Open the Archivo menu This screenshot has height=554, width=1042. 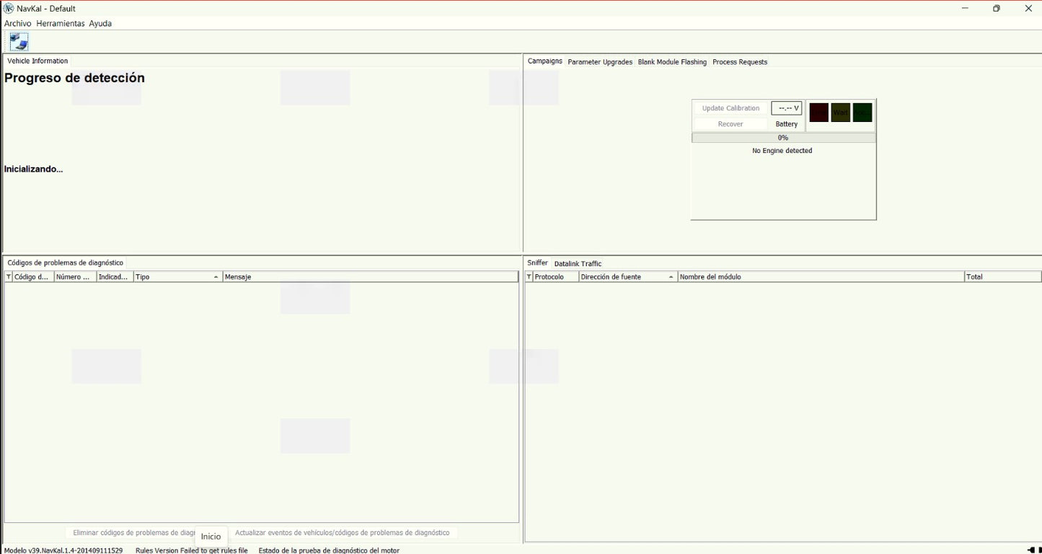click(18, 23)
